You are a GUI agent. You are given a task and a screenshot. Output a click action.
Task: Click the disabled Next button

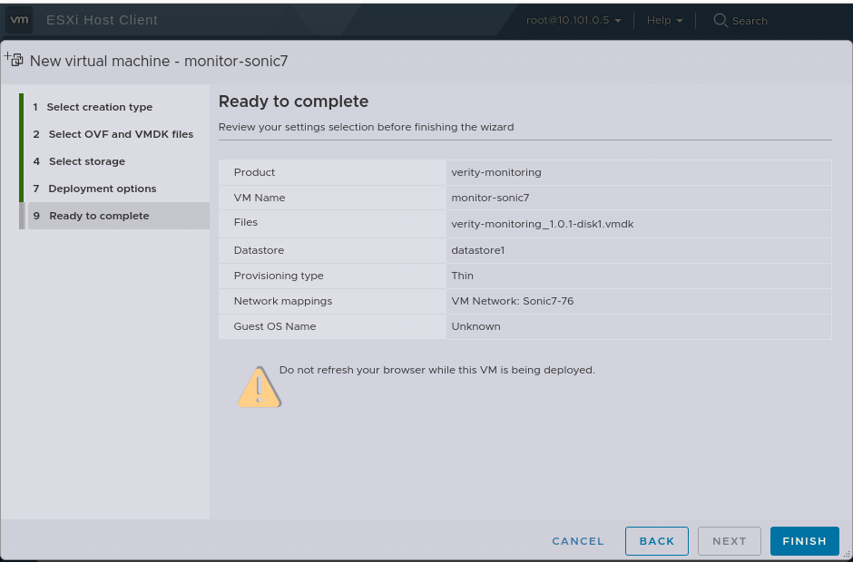click(x=729, y=541)
